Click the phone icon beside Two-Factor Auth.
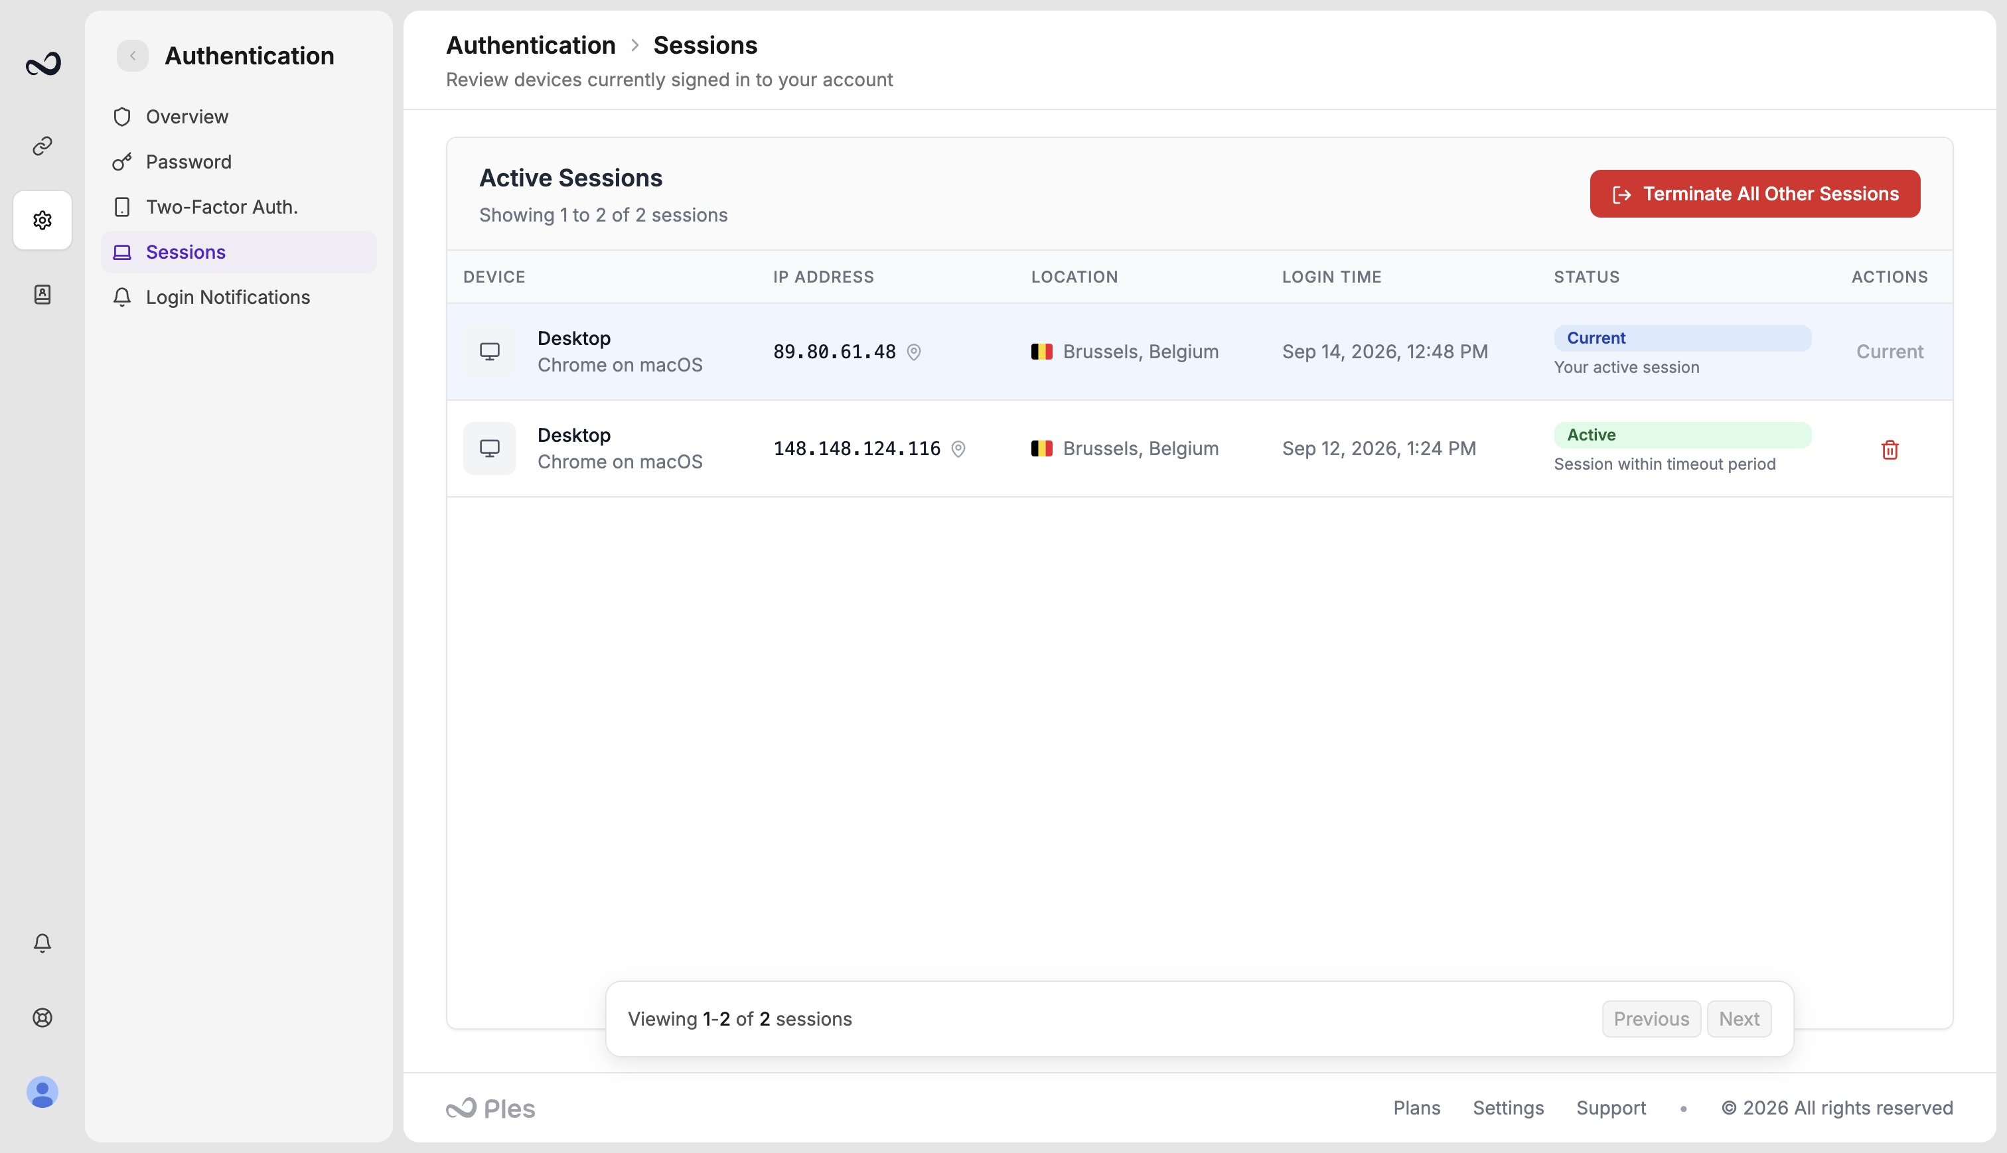Image resolution: width=2007 pixels, height=1153 pixels. 122,207
